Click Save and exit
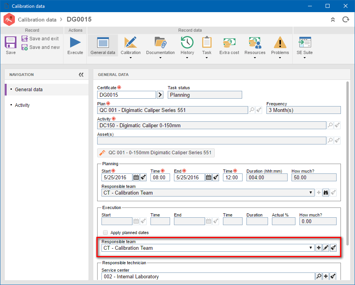The width and height of the screenshot is (355, 285). [40, 38]
